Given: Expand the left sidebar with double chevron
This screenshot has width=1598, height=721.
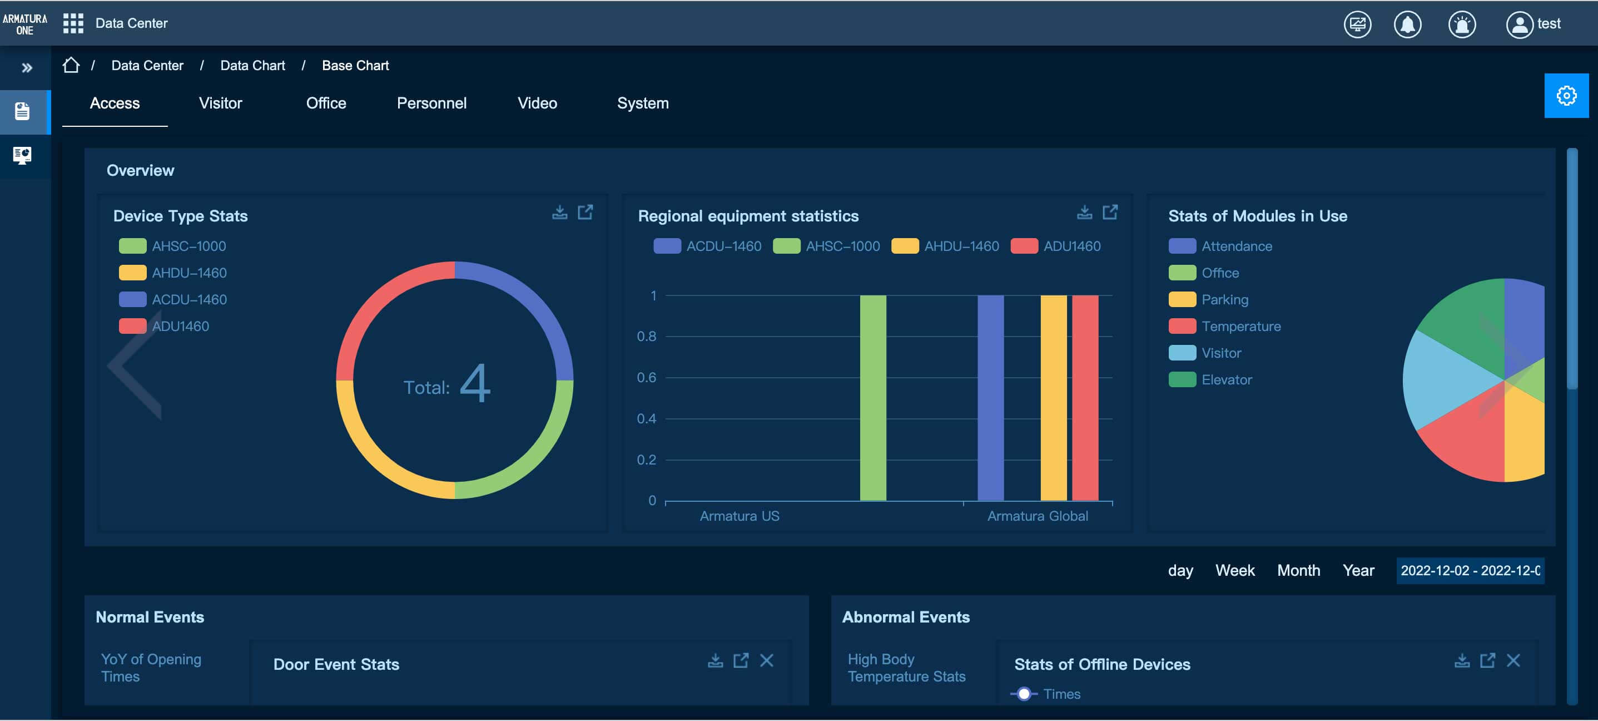Looking at the screenshot, I should [27, 68].
